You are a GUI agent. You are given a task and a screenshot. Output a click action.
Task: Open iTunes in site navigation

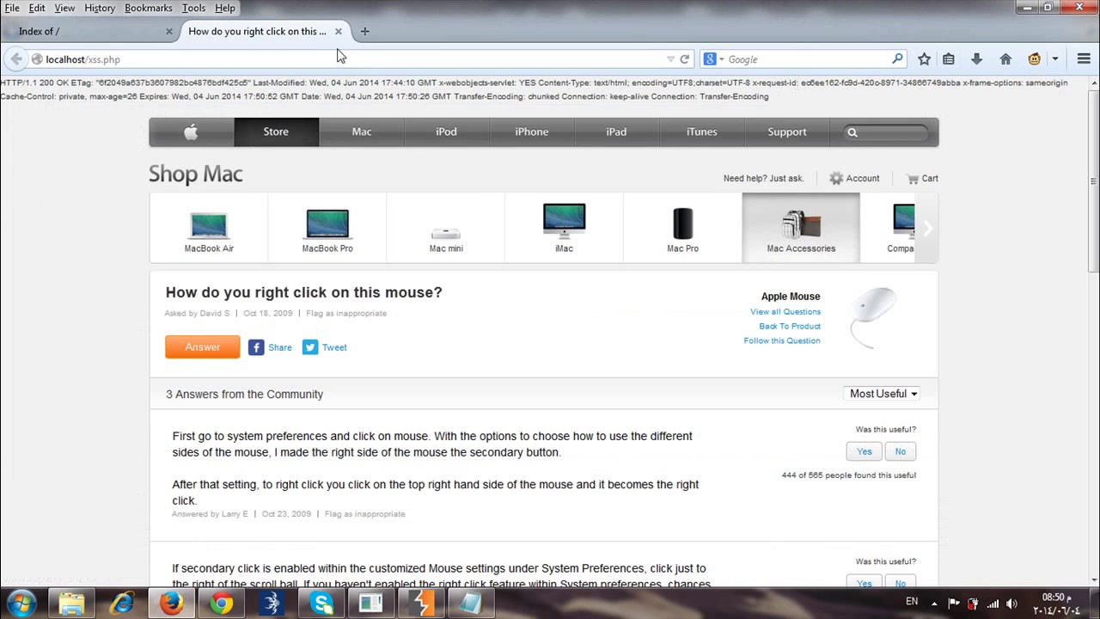click(x=701, y=132)
